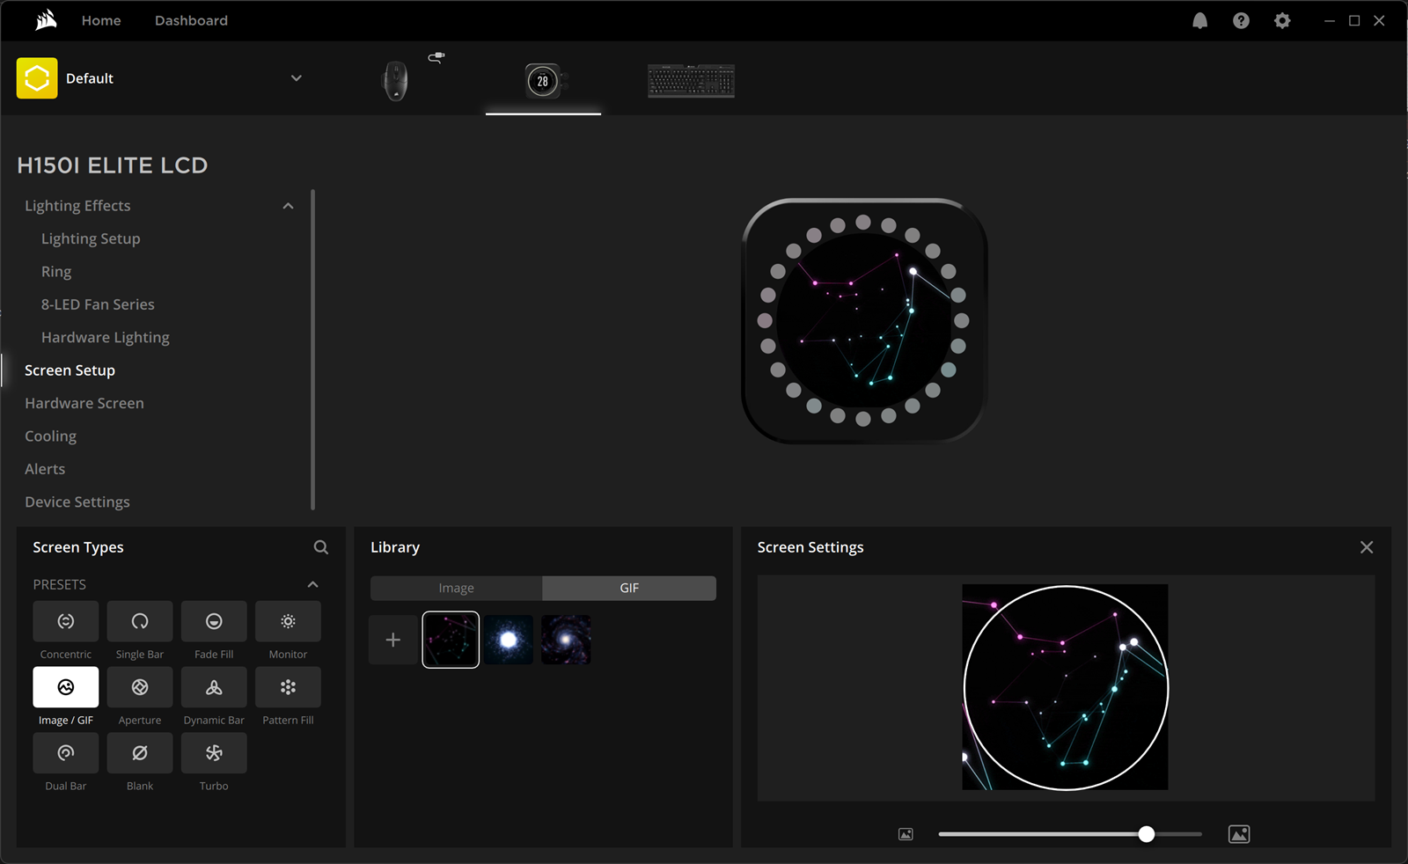This screenshot has width=1408, height=864.
Task: Click the sidebar vertical scrollbar
Action: (312, 349)
